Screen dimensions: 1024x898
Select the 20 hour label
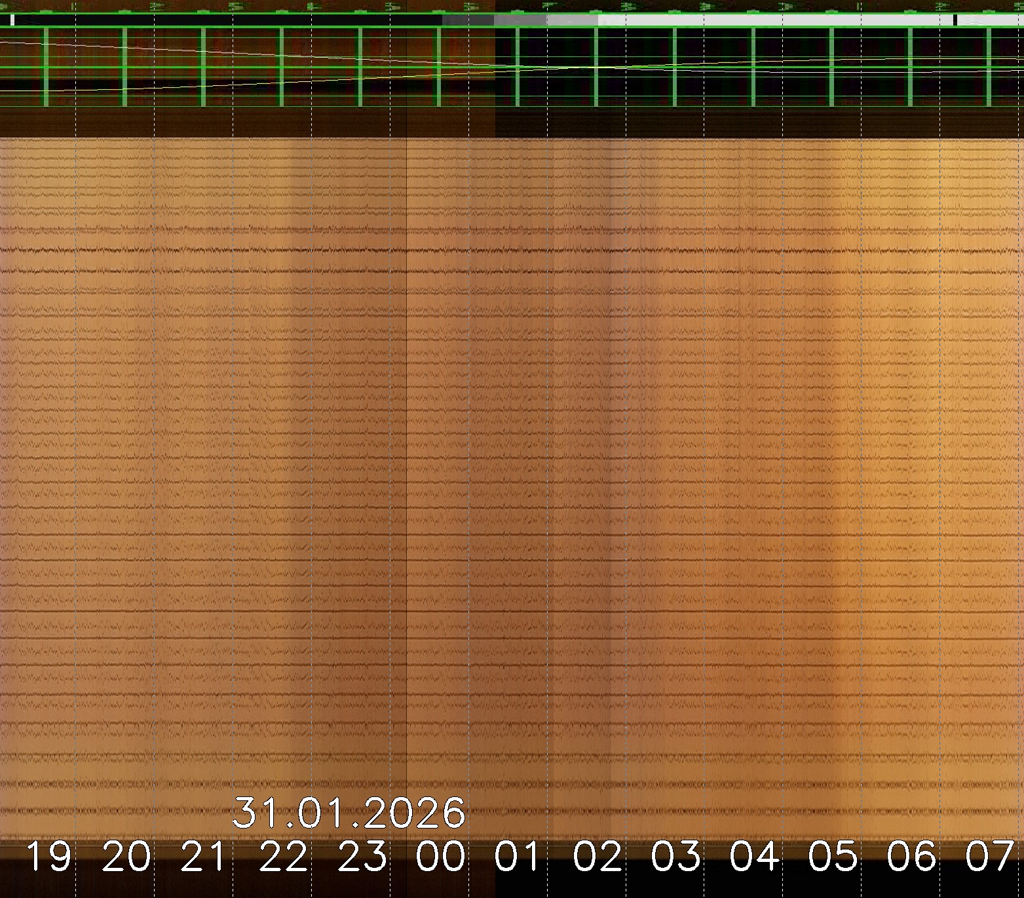[126, 857]
